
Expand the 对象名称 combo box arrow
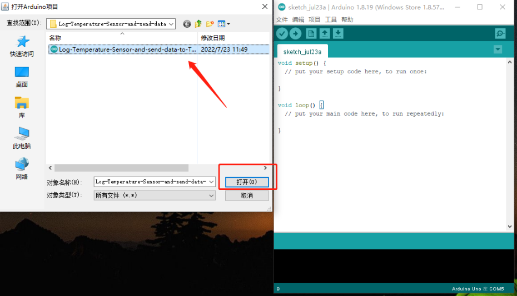(x=211, y=182)
